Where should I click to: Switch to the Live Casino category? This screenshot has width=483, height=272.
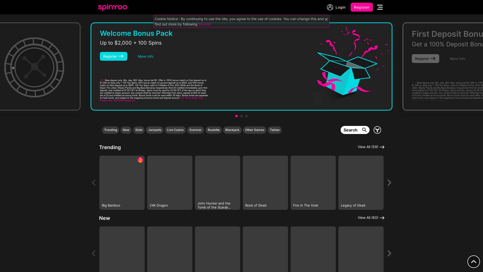pos(175,130)
